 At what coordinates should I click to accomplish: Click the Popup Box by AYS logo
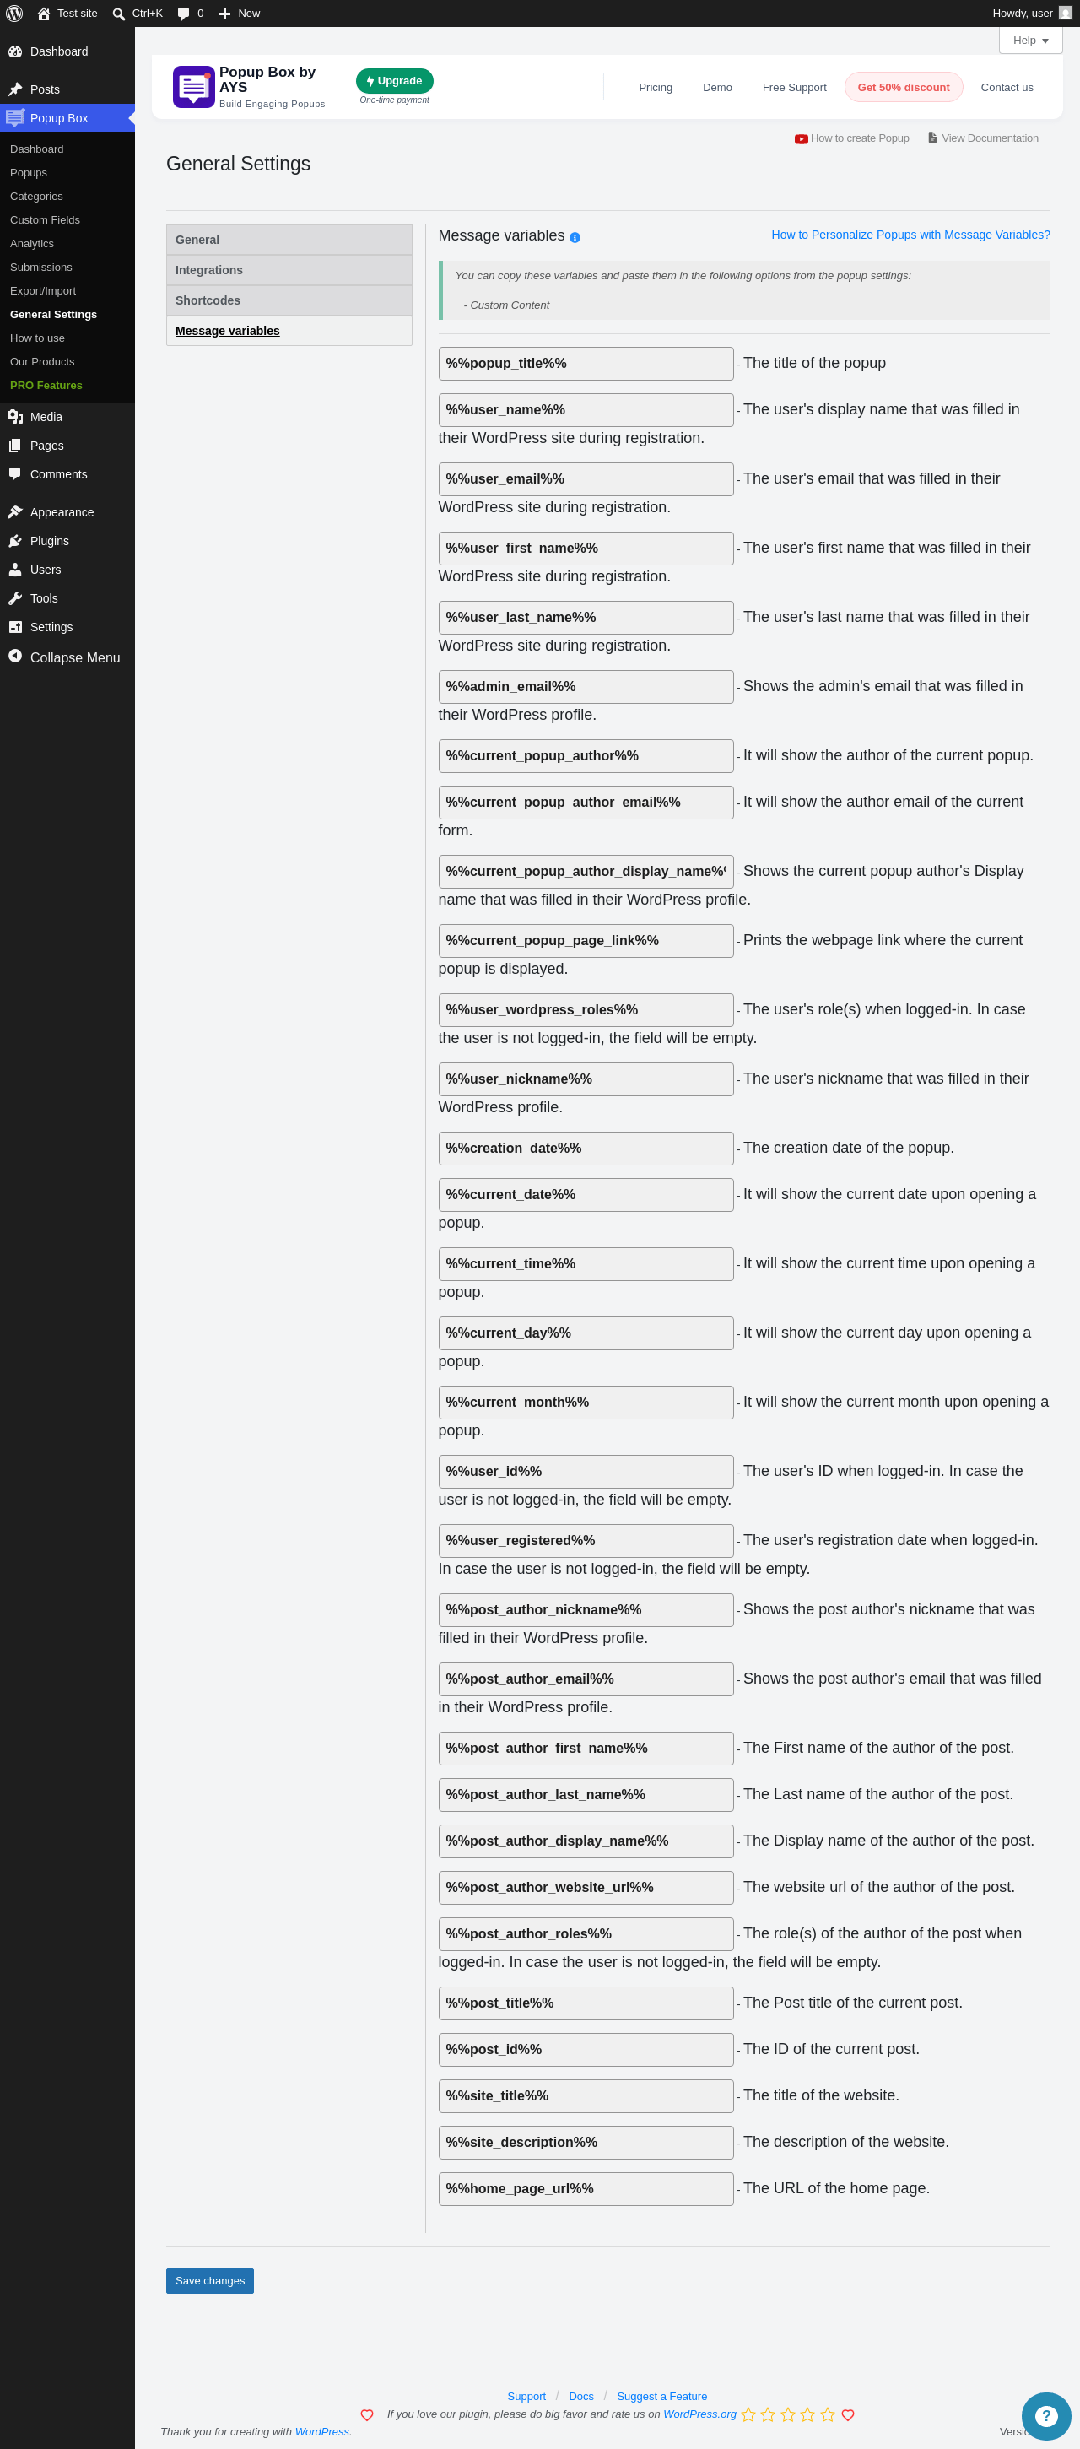pyautogui.click(x=193, y=87)
